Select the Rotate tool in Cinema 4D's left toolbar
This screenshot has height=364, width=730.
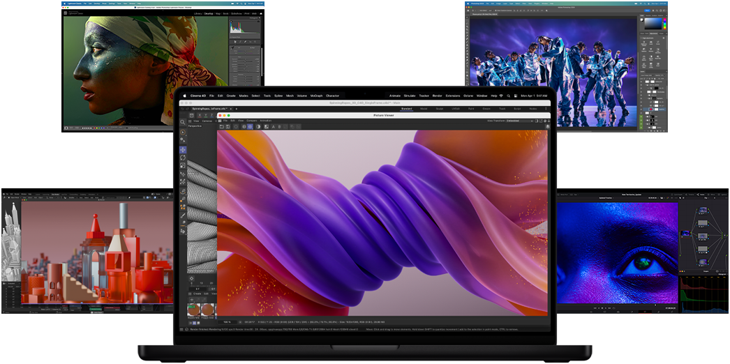coord(183,158)
